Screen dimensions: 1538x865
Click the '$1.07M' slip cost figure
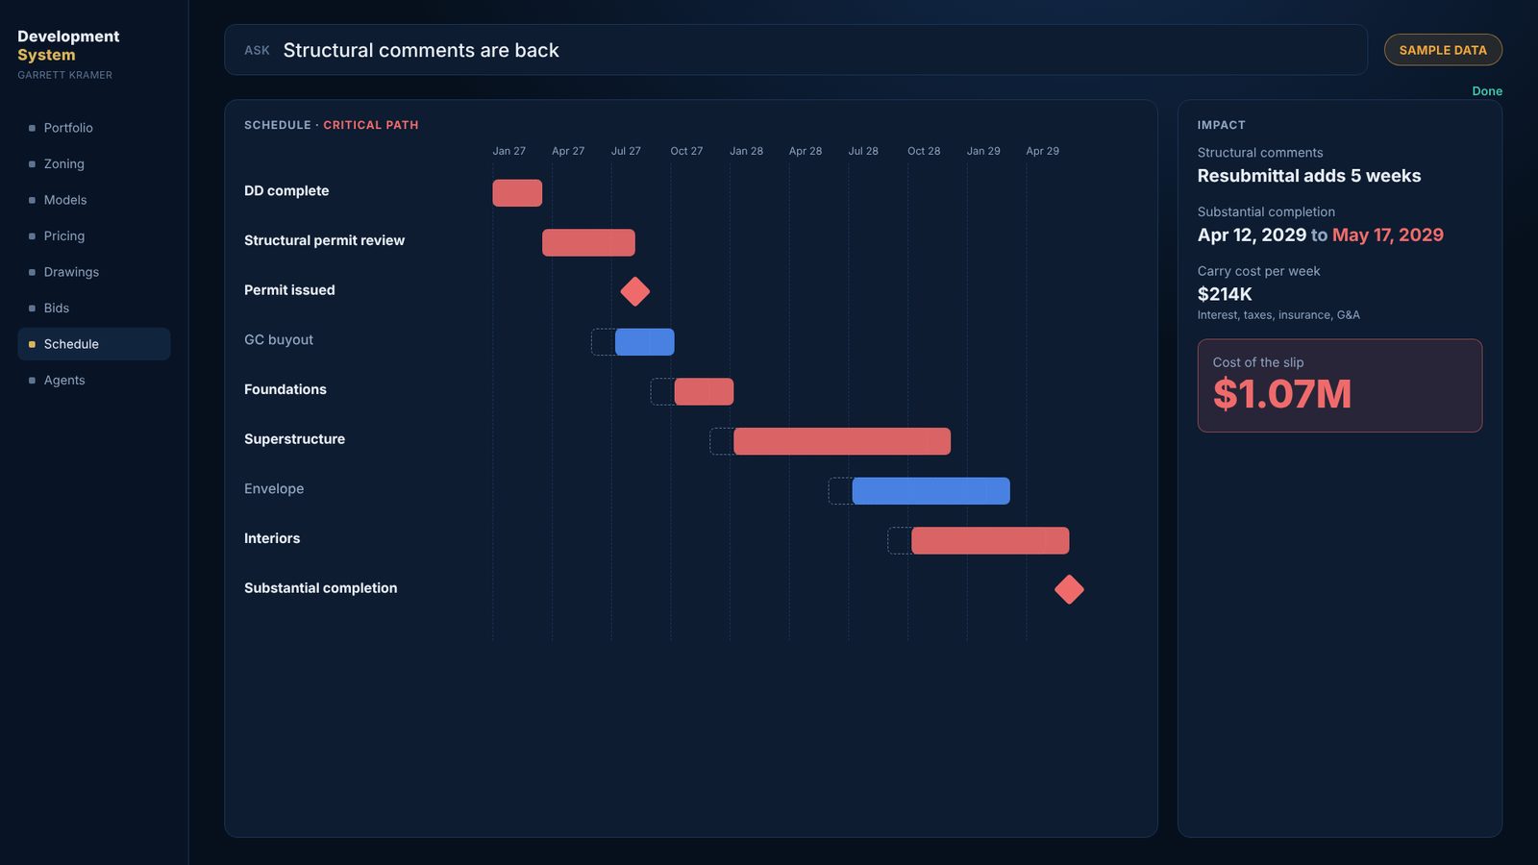coord(1282,394)
